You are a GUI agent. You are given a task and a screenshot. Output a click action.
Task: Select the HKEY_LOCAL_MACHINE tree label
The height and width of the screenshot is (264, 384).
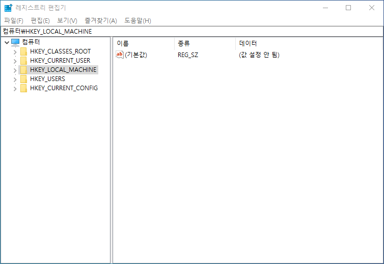(x=63, y=70)
